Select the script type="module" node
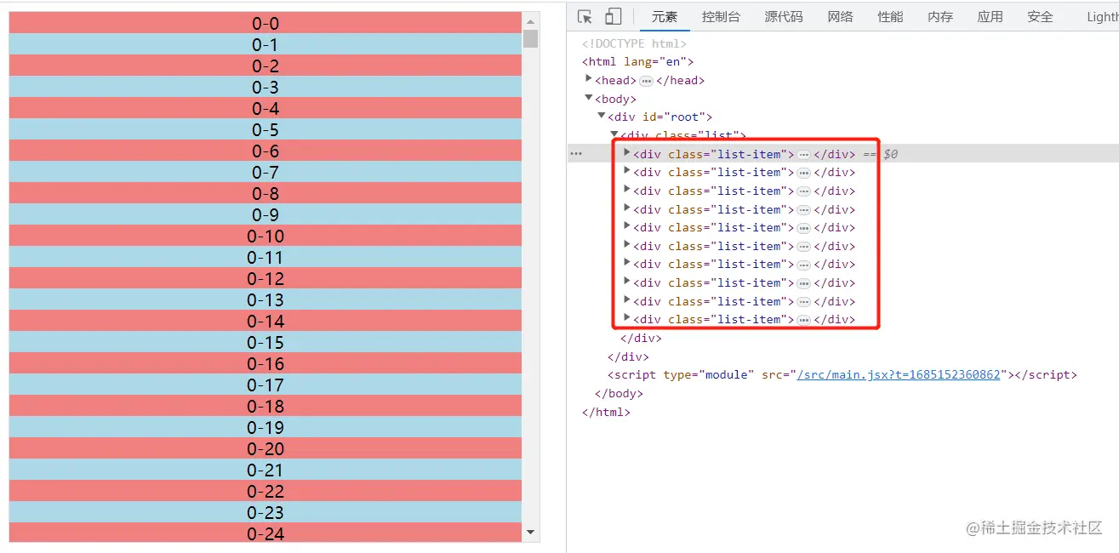The image size is (1119, 553). coord(842,375)
